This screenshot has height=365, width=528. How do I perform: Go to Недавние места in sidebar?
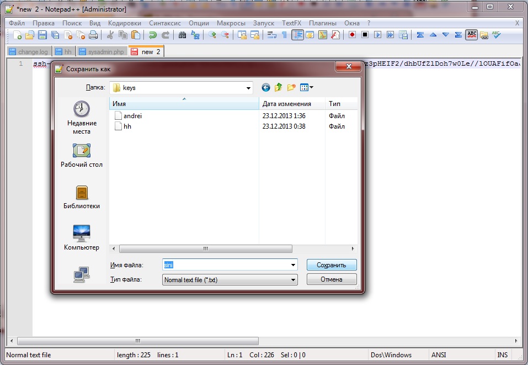[82, 118]
